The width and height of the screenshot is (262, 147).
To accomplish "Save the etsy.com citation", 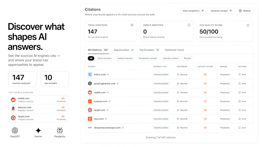I will [x=242, y=119].
